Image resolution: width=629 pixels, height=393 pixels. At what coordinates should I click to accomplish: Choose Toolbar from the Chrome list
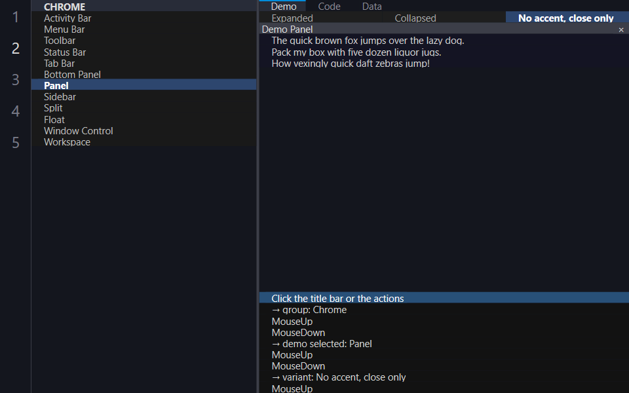click(x=143, y=41)
